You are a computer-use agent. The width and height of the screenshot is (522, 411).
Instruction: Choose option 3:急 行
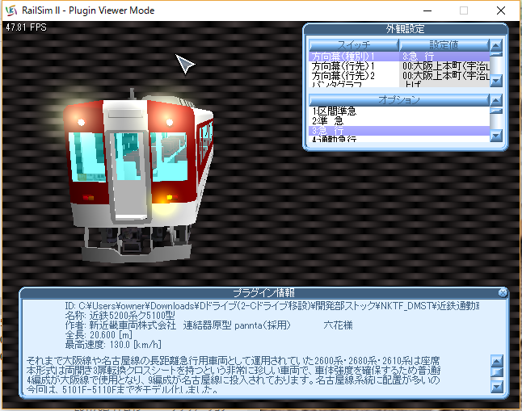399,130
